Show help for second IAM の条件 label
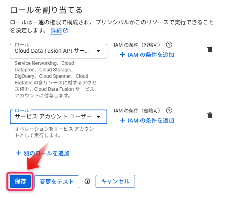Viewport: 235px width, 198px height. tap(169, 110)
